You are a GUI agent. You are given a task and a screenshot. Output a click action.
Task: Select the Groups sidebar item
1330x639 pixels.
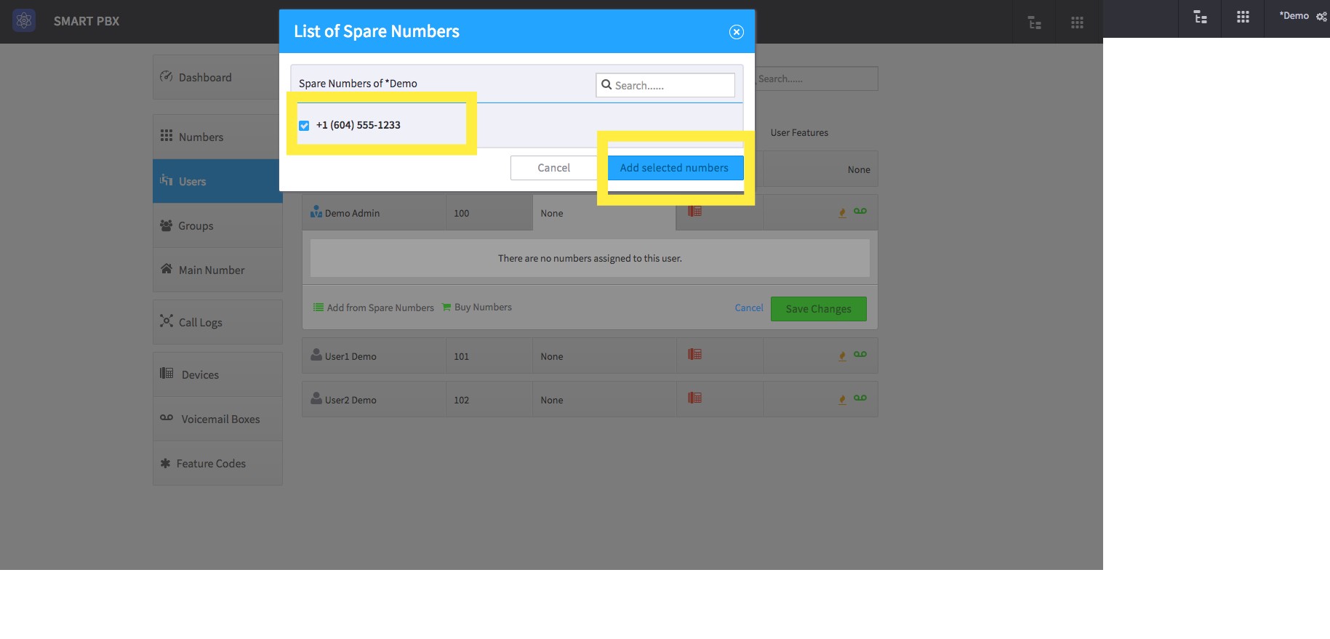pyautogui.click(x=217, y=225)
